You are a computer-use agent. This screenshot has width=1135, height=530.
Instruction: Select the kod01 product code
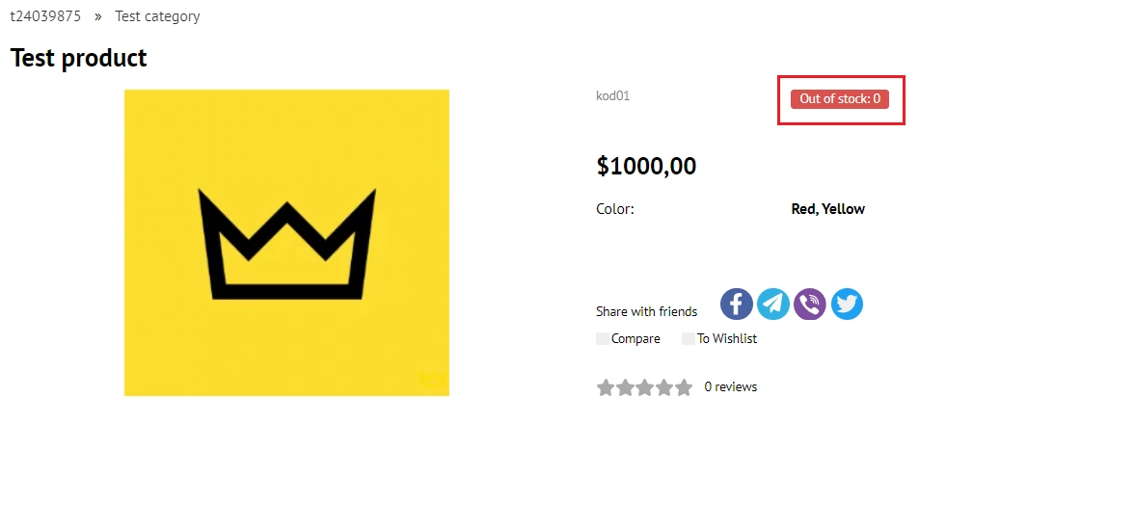(612, 95)
